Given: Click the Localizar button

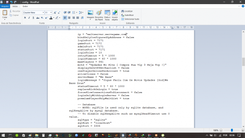Looking at the screenshot, I should point(127,11).
